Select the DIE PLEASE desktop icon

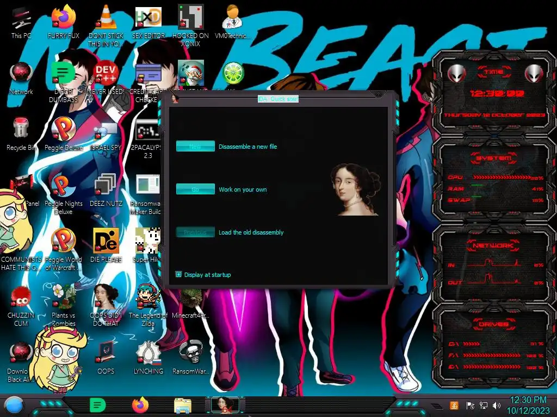point(106,246)
